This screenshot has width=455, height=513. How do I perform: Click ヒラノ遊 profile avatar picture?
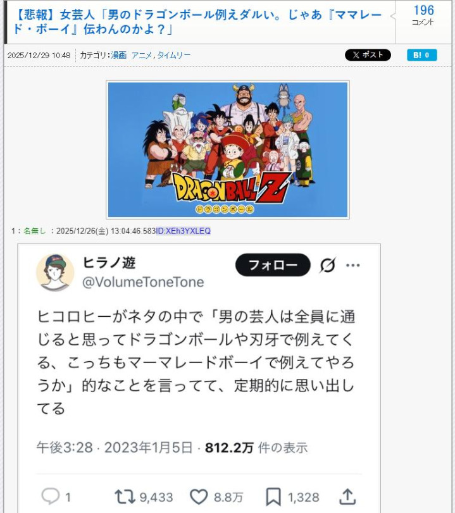point(55,273)
